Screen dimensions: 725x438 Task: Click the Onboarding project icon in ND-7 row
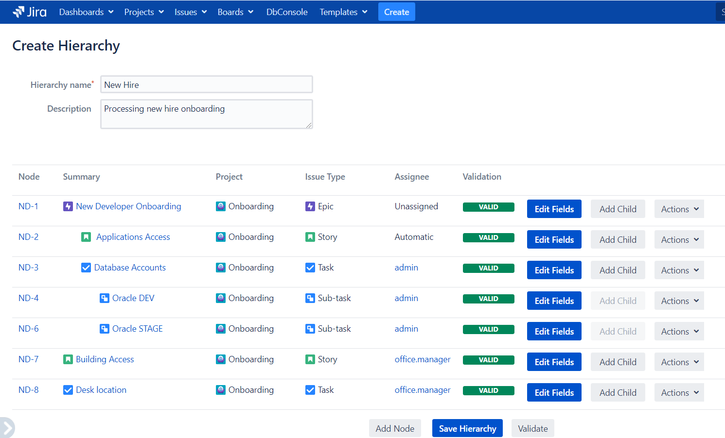[x=221, y=359]
